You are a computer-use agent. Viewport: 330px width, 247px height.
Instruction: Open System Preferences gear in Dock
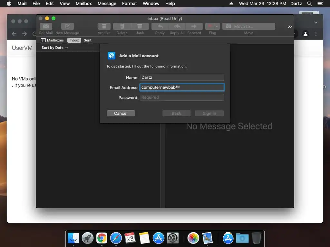173,238
